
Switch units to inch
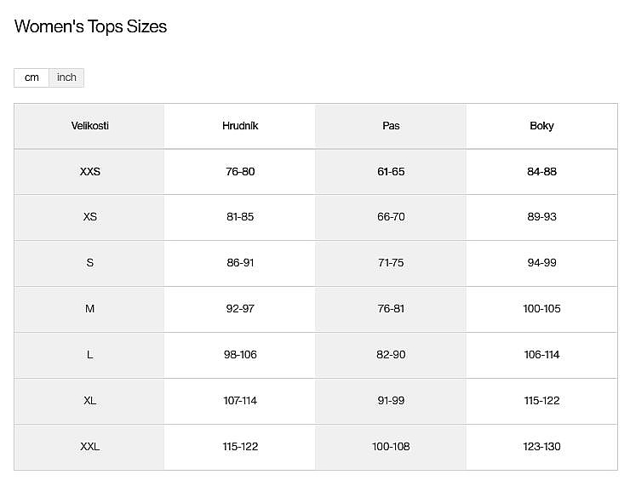[x=66, y=77]
